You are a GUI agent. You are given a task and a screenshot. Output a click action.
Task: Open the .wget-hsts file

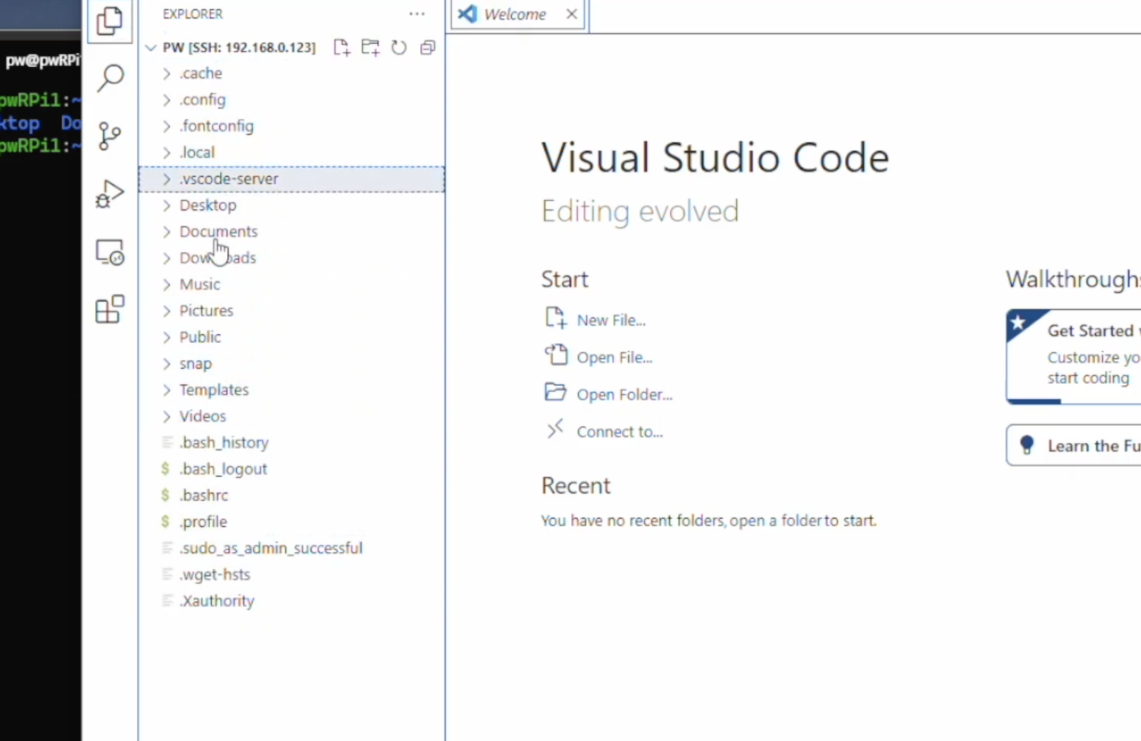[x=292, y=575]
